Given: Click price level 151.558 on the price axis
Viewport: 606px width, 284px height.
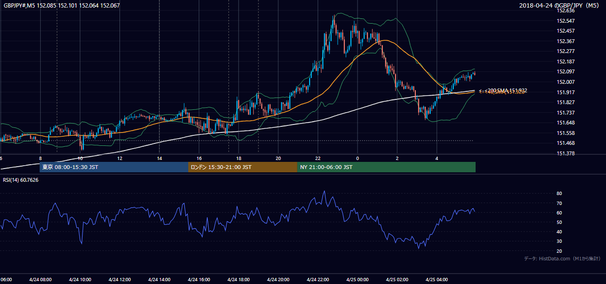Looking at the screenshot, I should pyautogui.click(x=566, y=133).
